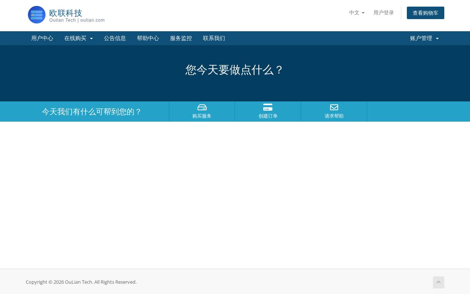This screenshot has width=470, height=294.
Task: Click the envelope icon for 请求帮助
Action: pos(334,107)
